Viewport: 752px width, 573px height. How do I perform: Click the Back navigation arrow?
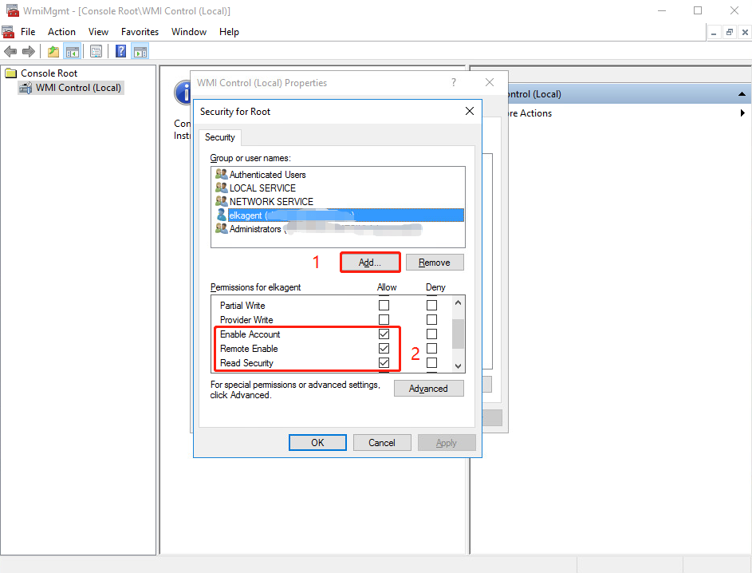(11, 50)
